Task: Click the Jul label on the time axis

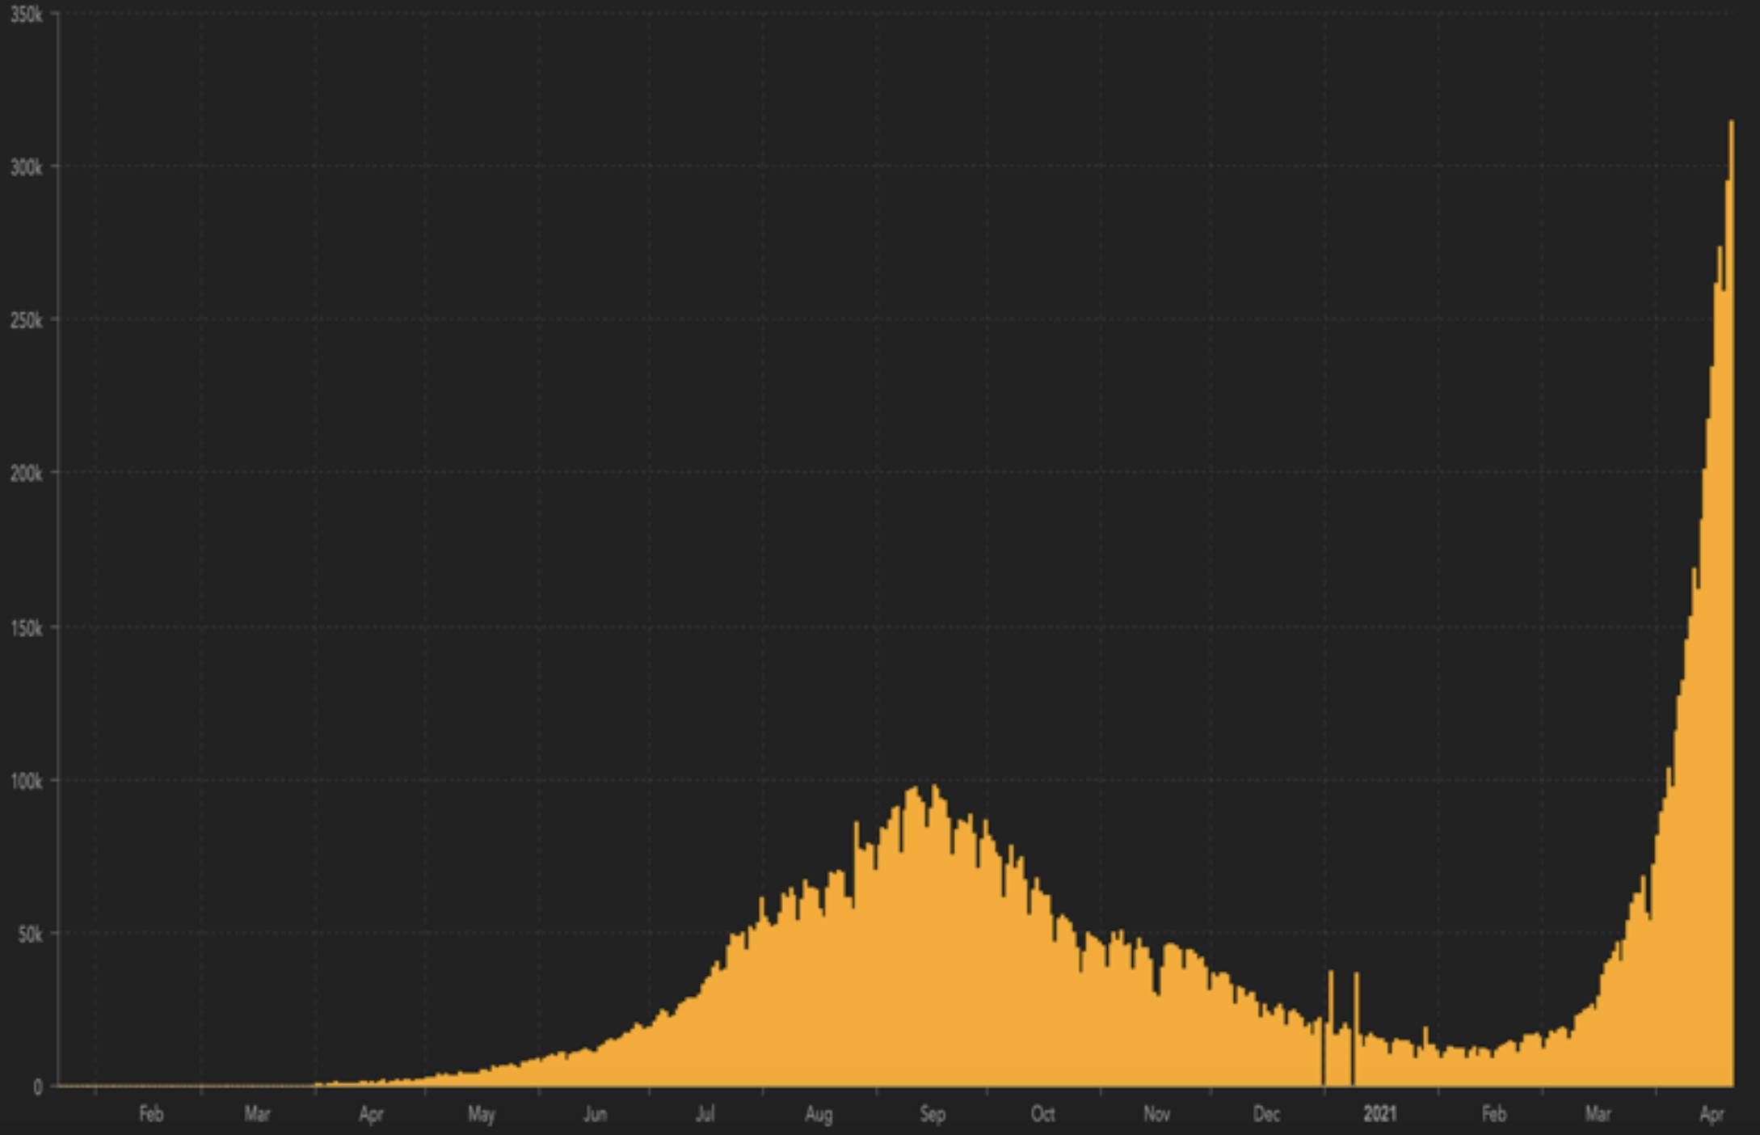Action: [x=705, y=1114]
